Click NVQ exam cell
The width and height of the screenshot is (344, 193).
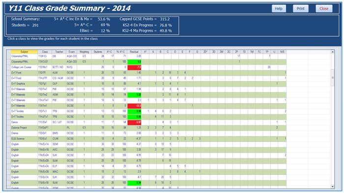tap(72, 67)
